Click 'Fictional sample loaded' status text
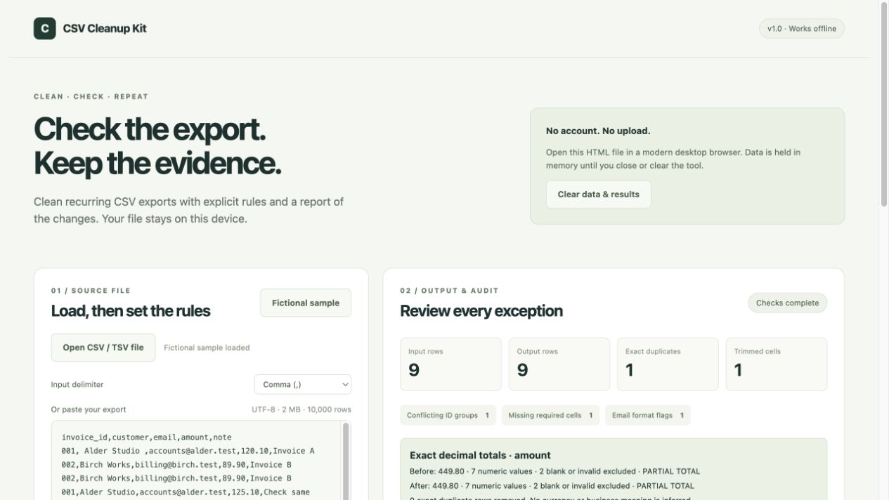This screenshot has height=500, width=889. 207,348
